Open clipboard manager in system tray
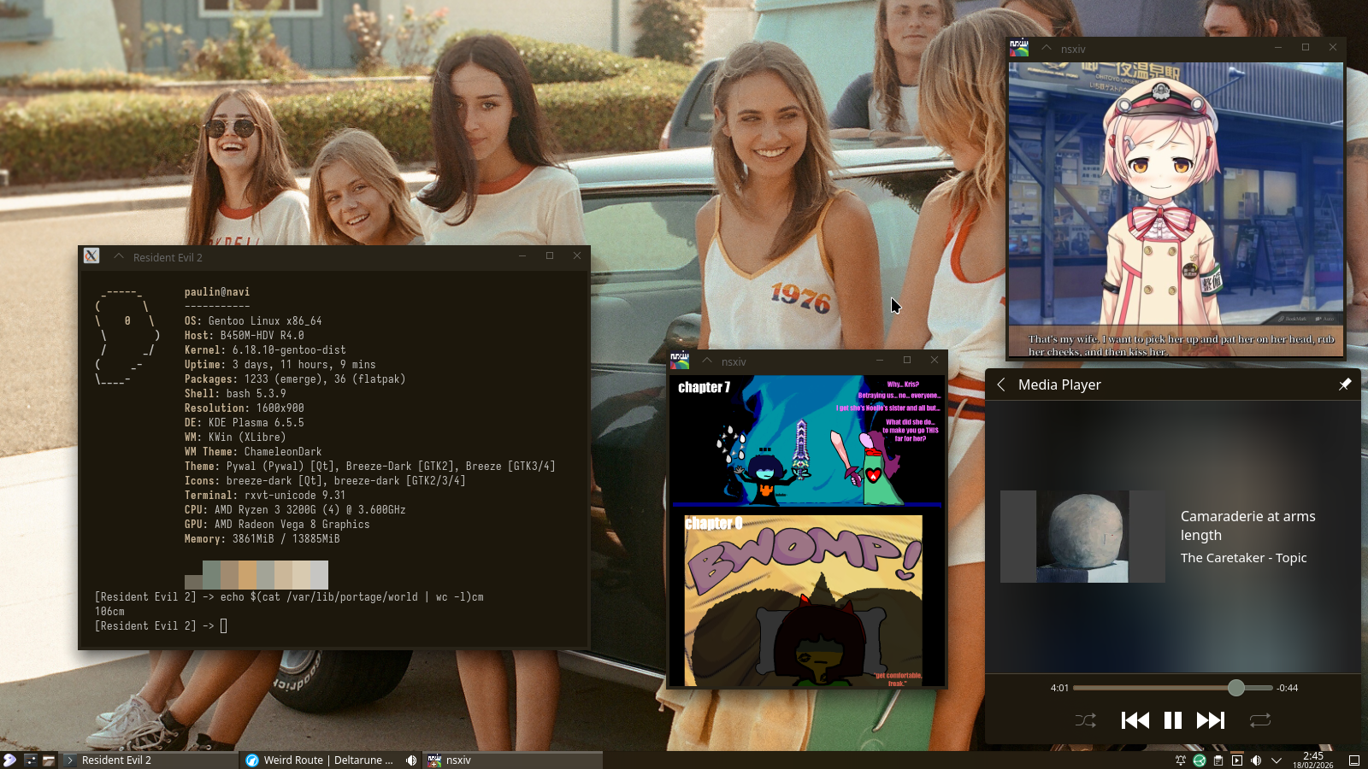The image size is (1368, 769). [x=1218, y=760]
